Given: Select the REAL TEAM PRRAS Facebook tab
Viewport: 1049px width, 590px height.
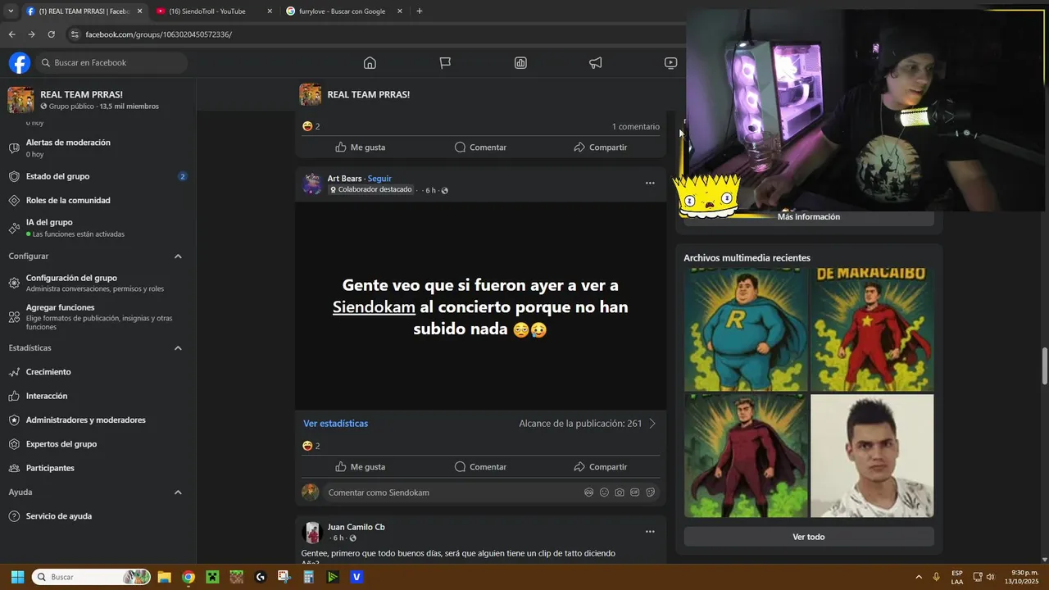Looking at the screenshot, I should [84, 11].
